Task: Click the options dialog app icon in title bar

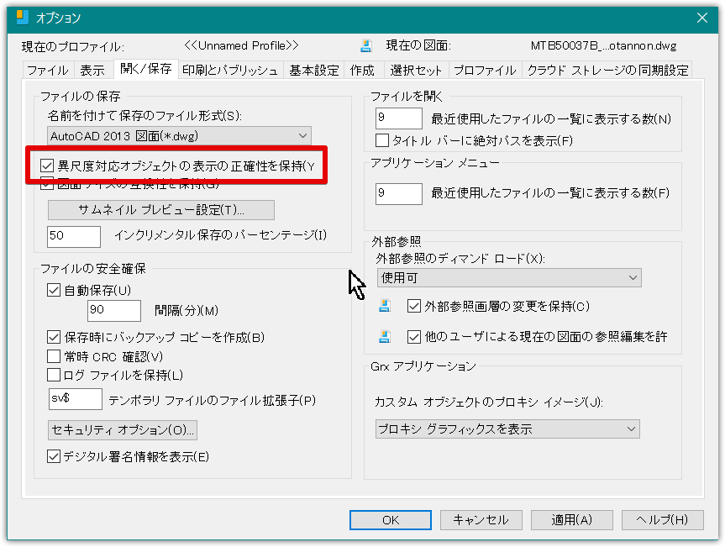Action: [x=23, y=17]
